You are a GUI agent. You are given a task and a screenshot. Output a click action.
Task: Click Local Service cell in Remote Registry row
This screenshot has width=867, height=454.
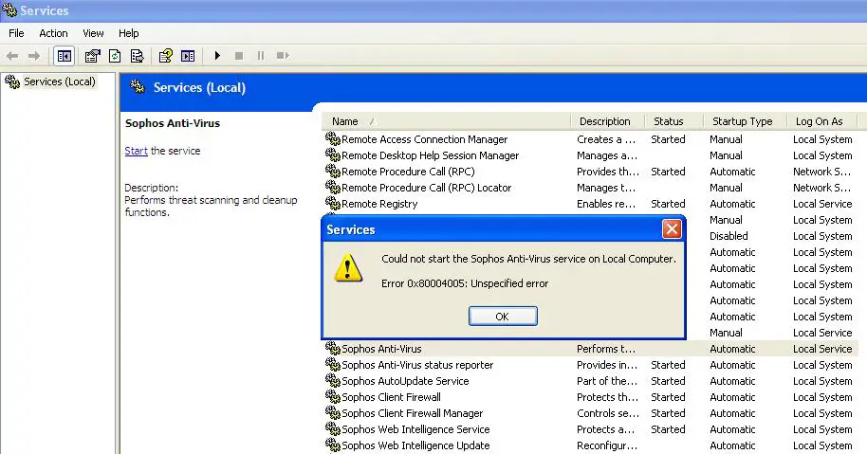(822, 204)
